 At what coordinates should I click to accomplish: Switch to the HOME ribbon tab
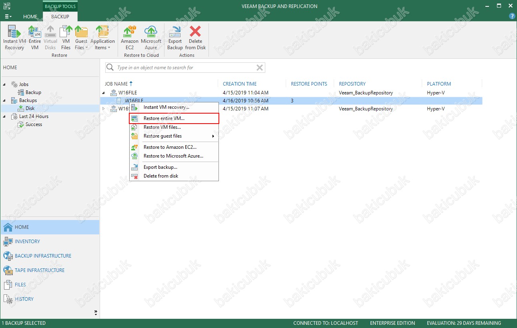click(x=30, y=17)
